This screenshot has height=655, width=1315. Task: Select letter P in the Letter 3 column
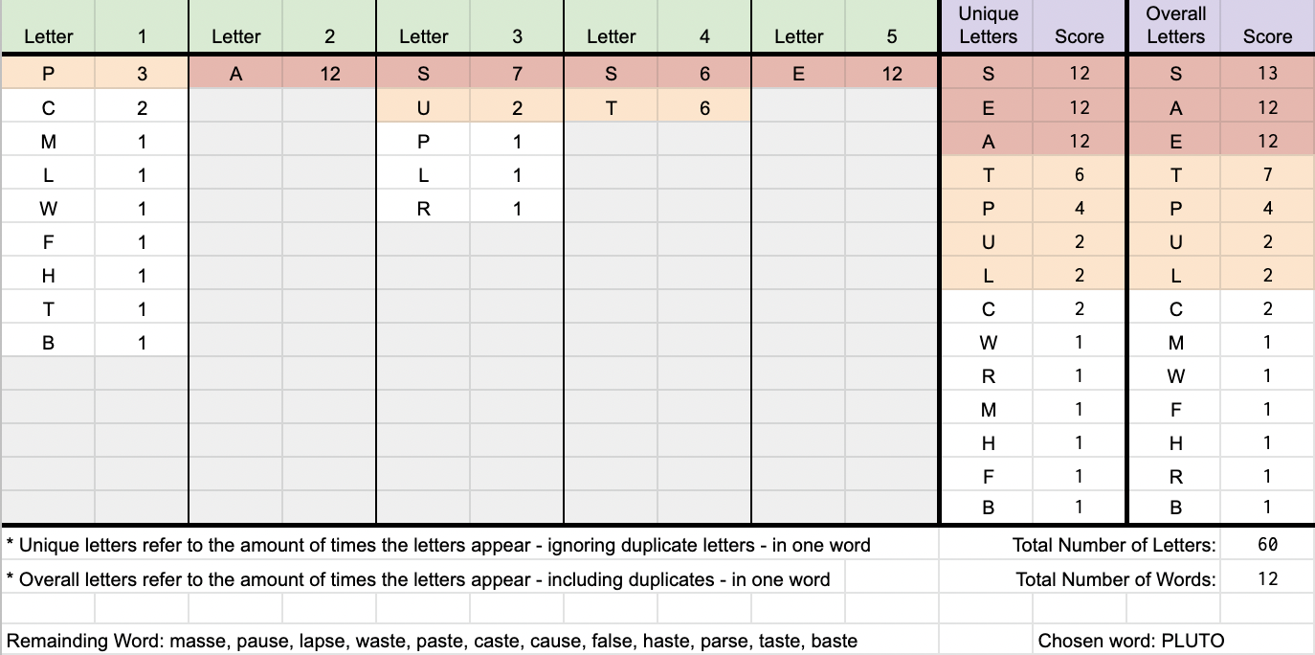point(423,141)
